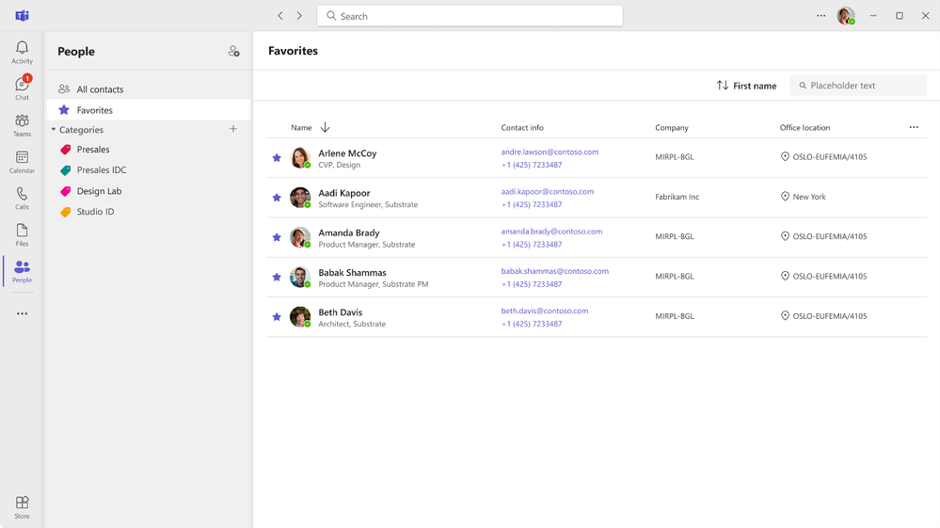Email amanda.brady@contoso.com link
940x528 pixels.
tap(551, 232)
